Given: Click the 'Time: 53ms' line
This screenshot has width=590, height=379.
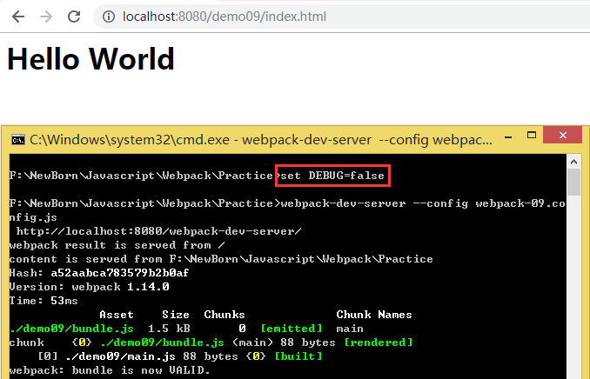Looking at the screenshot, I should point(44,301).
